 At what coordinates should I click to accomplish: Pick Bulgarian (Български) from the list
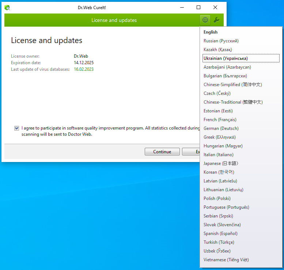pos(241,76)
